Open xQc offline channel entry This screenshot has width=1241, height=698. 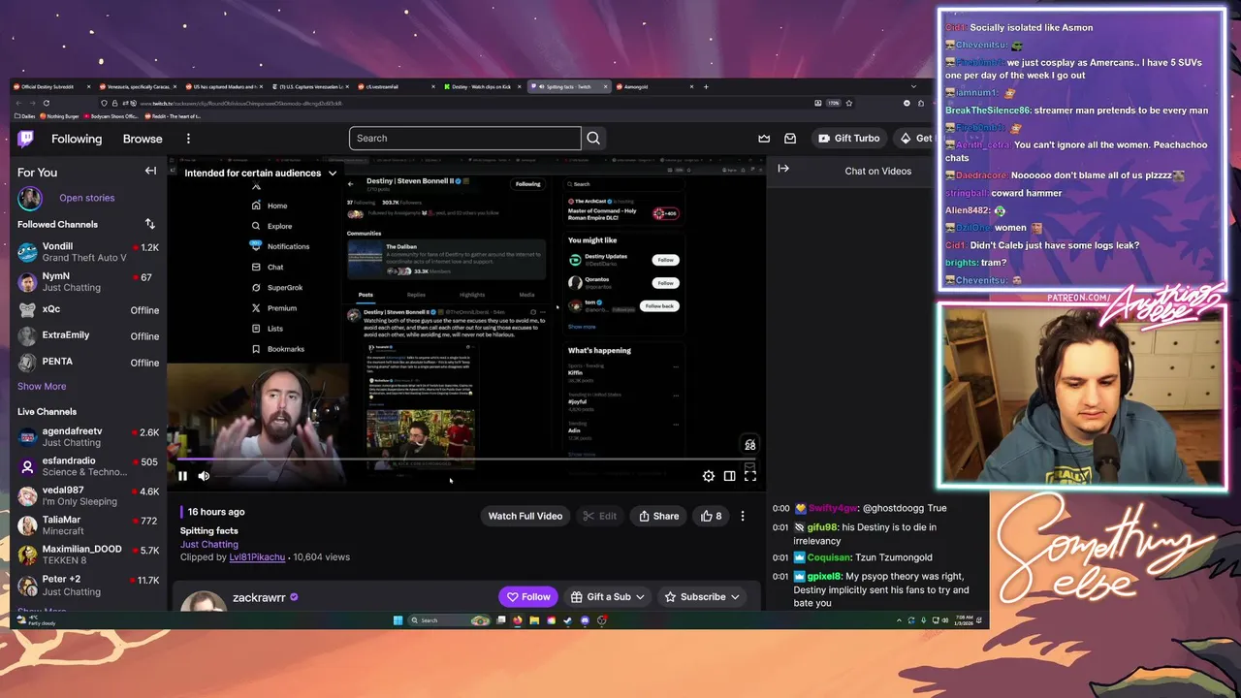pos(87,310)
